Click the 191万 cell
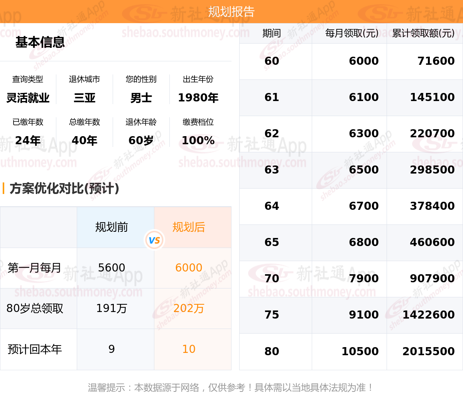Screen dimensions: 463x393 112,309
